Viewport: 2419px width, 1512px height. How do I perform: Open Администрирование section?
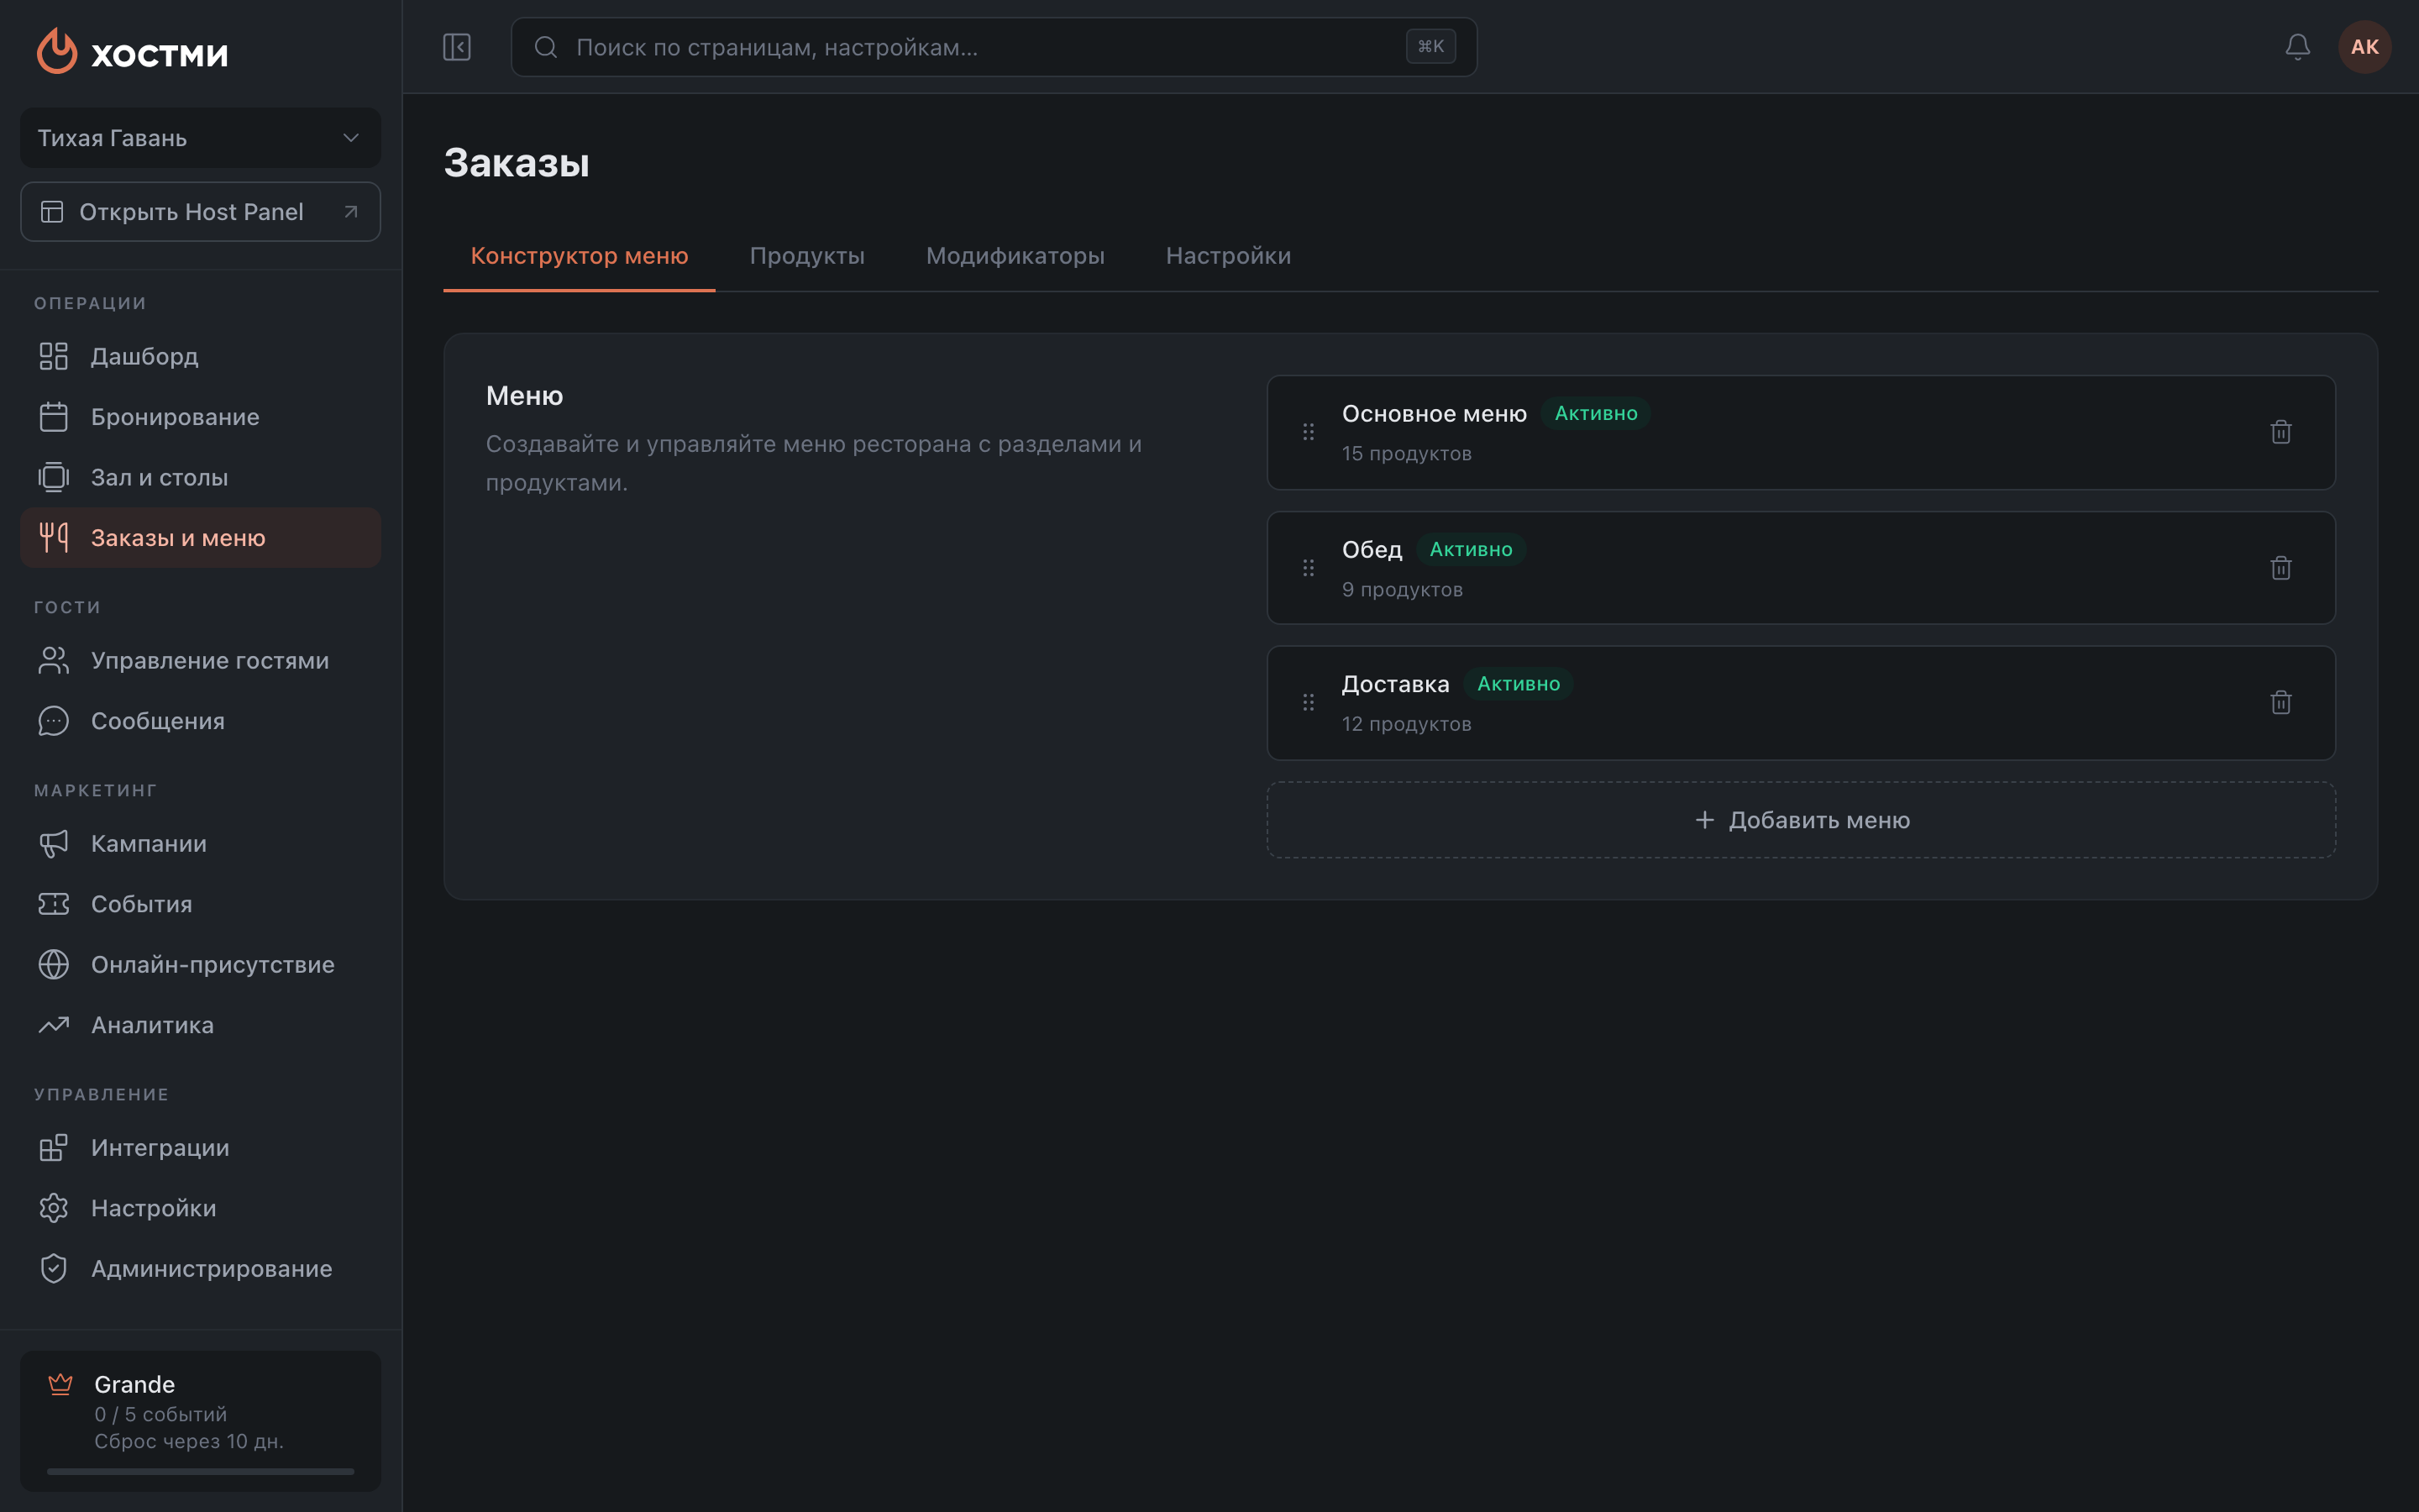(201, 1268)
